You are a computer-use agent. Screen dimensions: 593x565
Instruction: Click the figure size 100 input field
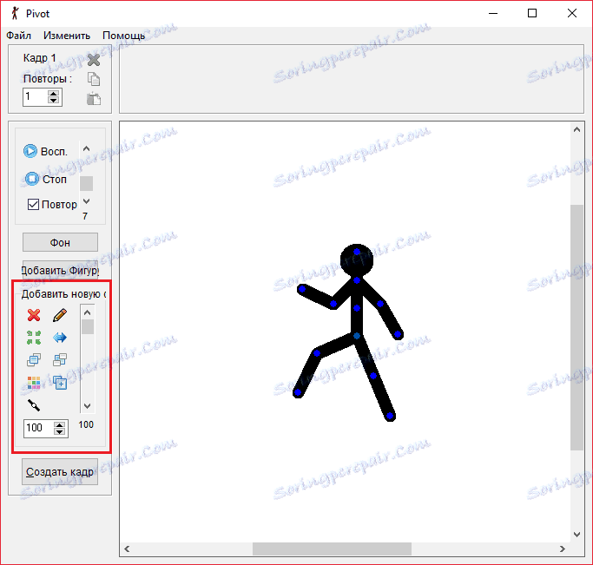[38, 428]
